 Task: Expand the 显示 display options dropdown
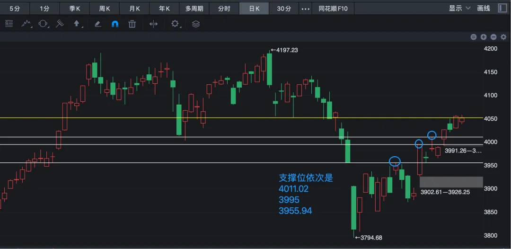pyautogui.click(x=460, y=9)
